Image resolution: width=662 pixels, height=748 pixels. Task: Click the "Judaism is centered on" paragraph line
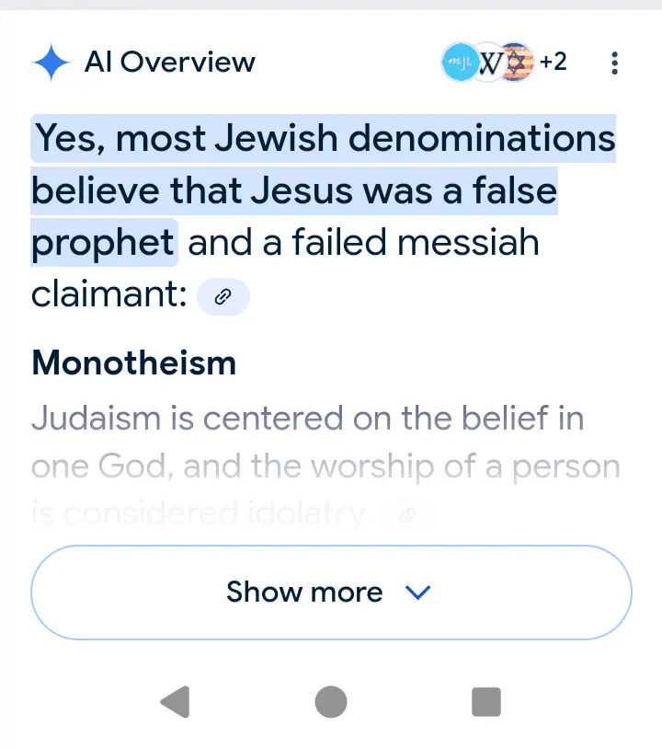tap(307, 419)
